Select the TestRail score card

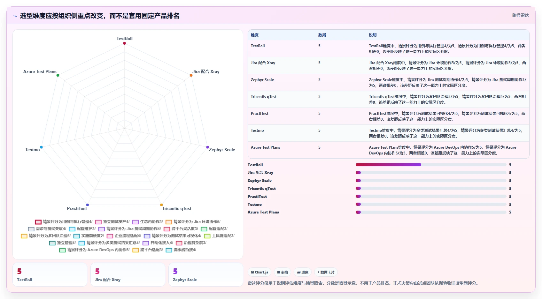tap(50, 275)
